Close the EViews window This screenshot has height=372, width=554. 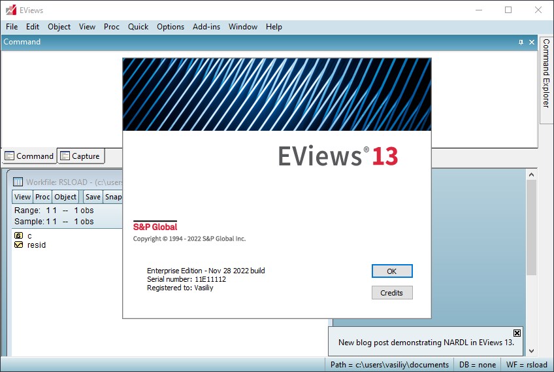coord(538,10)
